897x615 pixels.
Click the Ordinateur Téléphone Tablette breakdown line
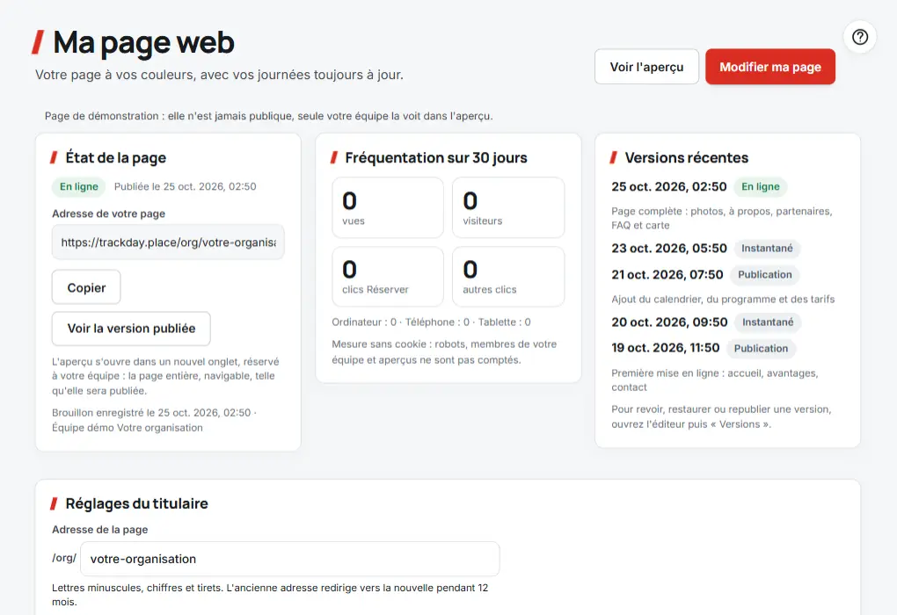click(431, 322)
